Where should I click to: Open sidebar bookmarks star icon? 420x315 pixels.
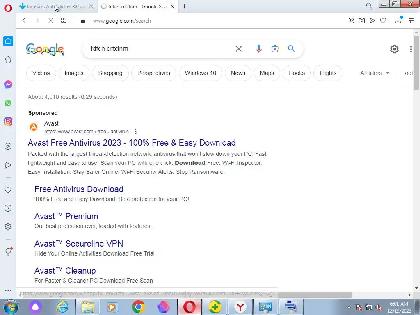(x=8, y=59)
